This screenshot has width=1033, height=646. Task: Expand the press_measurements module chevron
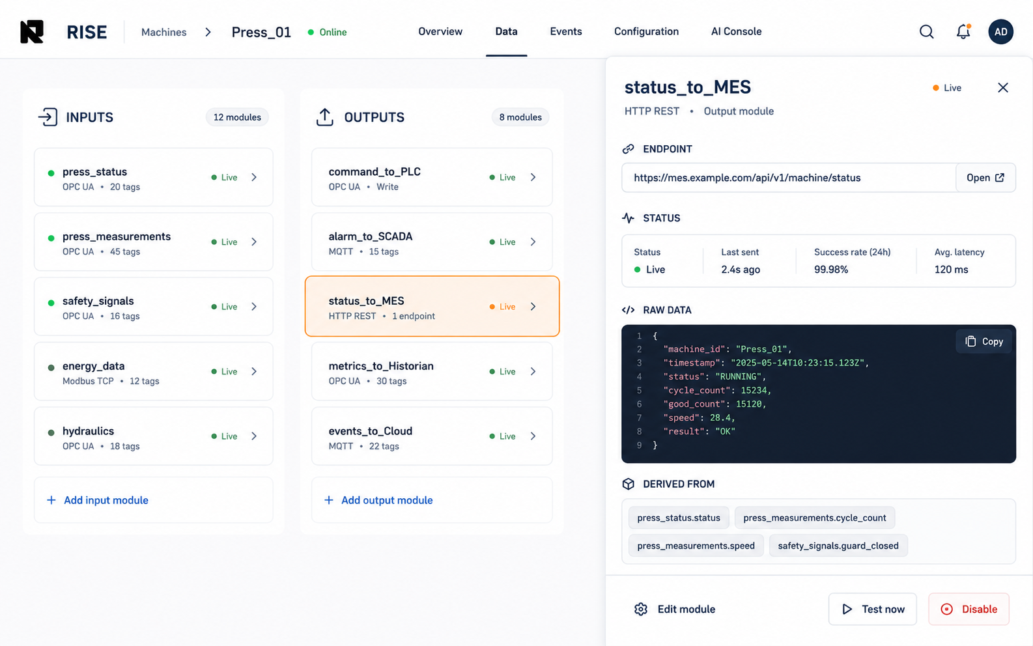coord(255,242)
